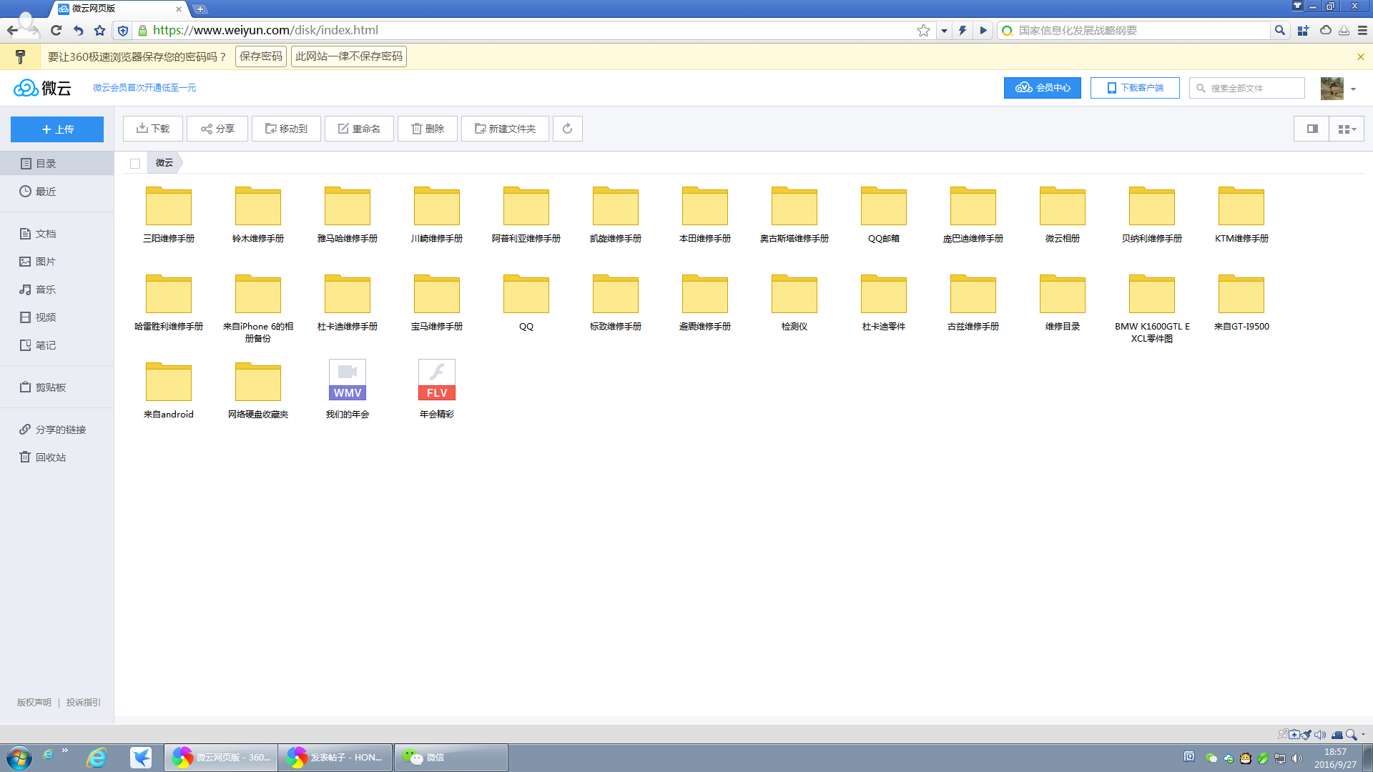Click the 新建文件夹 new folder button

pos(505,129)
